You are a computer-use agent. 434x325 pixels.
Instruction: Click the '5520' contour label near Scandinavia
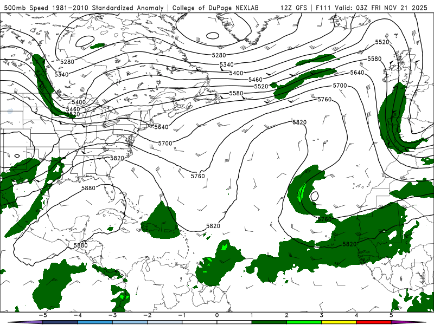point(382,42)
